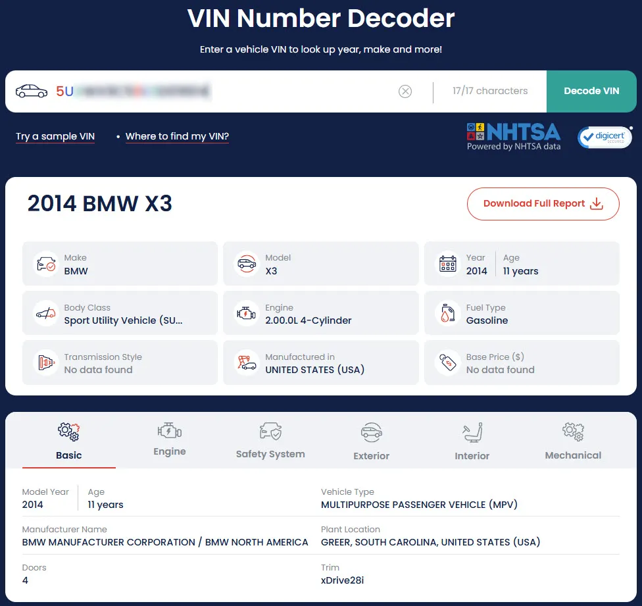The width and height of the screenshot is (642, 606).
Task: Open the Interior tab
Action: [x=472, y=441]
